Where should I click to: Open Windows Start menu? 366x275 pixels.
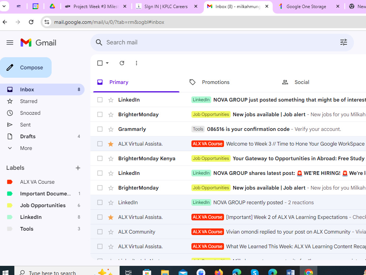(5, 272)
